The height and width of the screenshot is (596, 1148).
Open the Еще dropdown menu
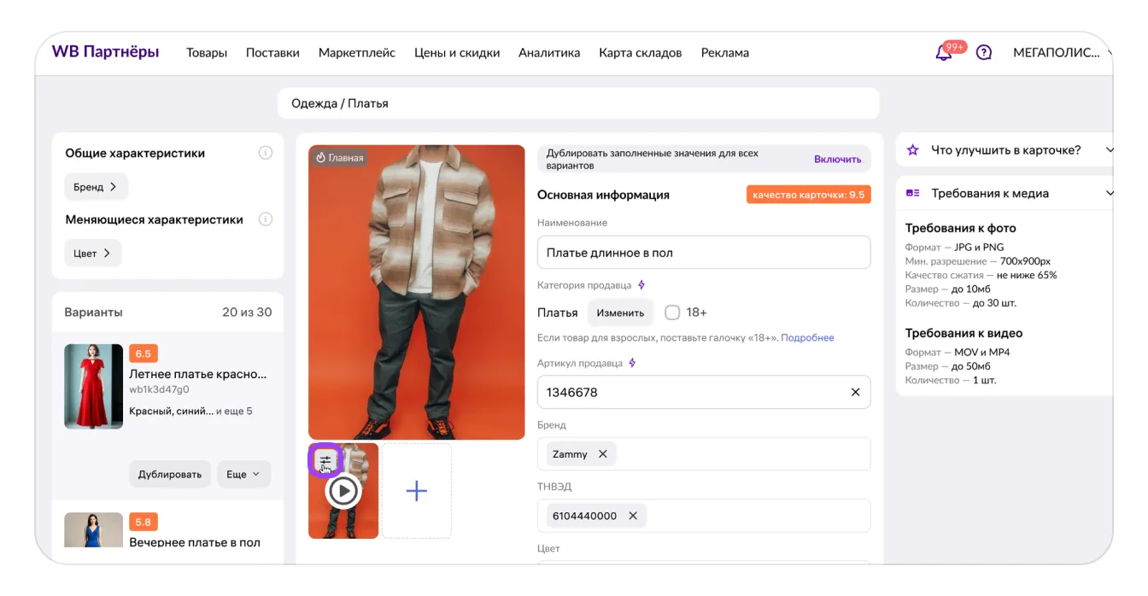[x=243, y=474]
